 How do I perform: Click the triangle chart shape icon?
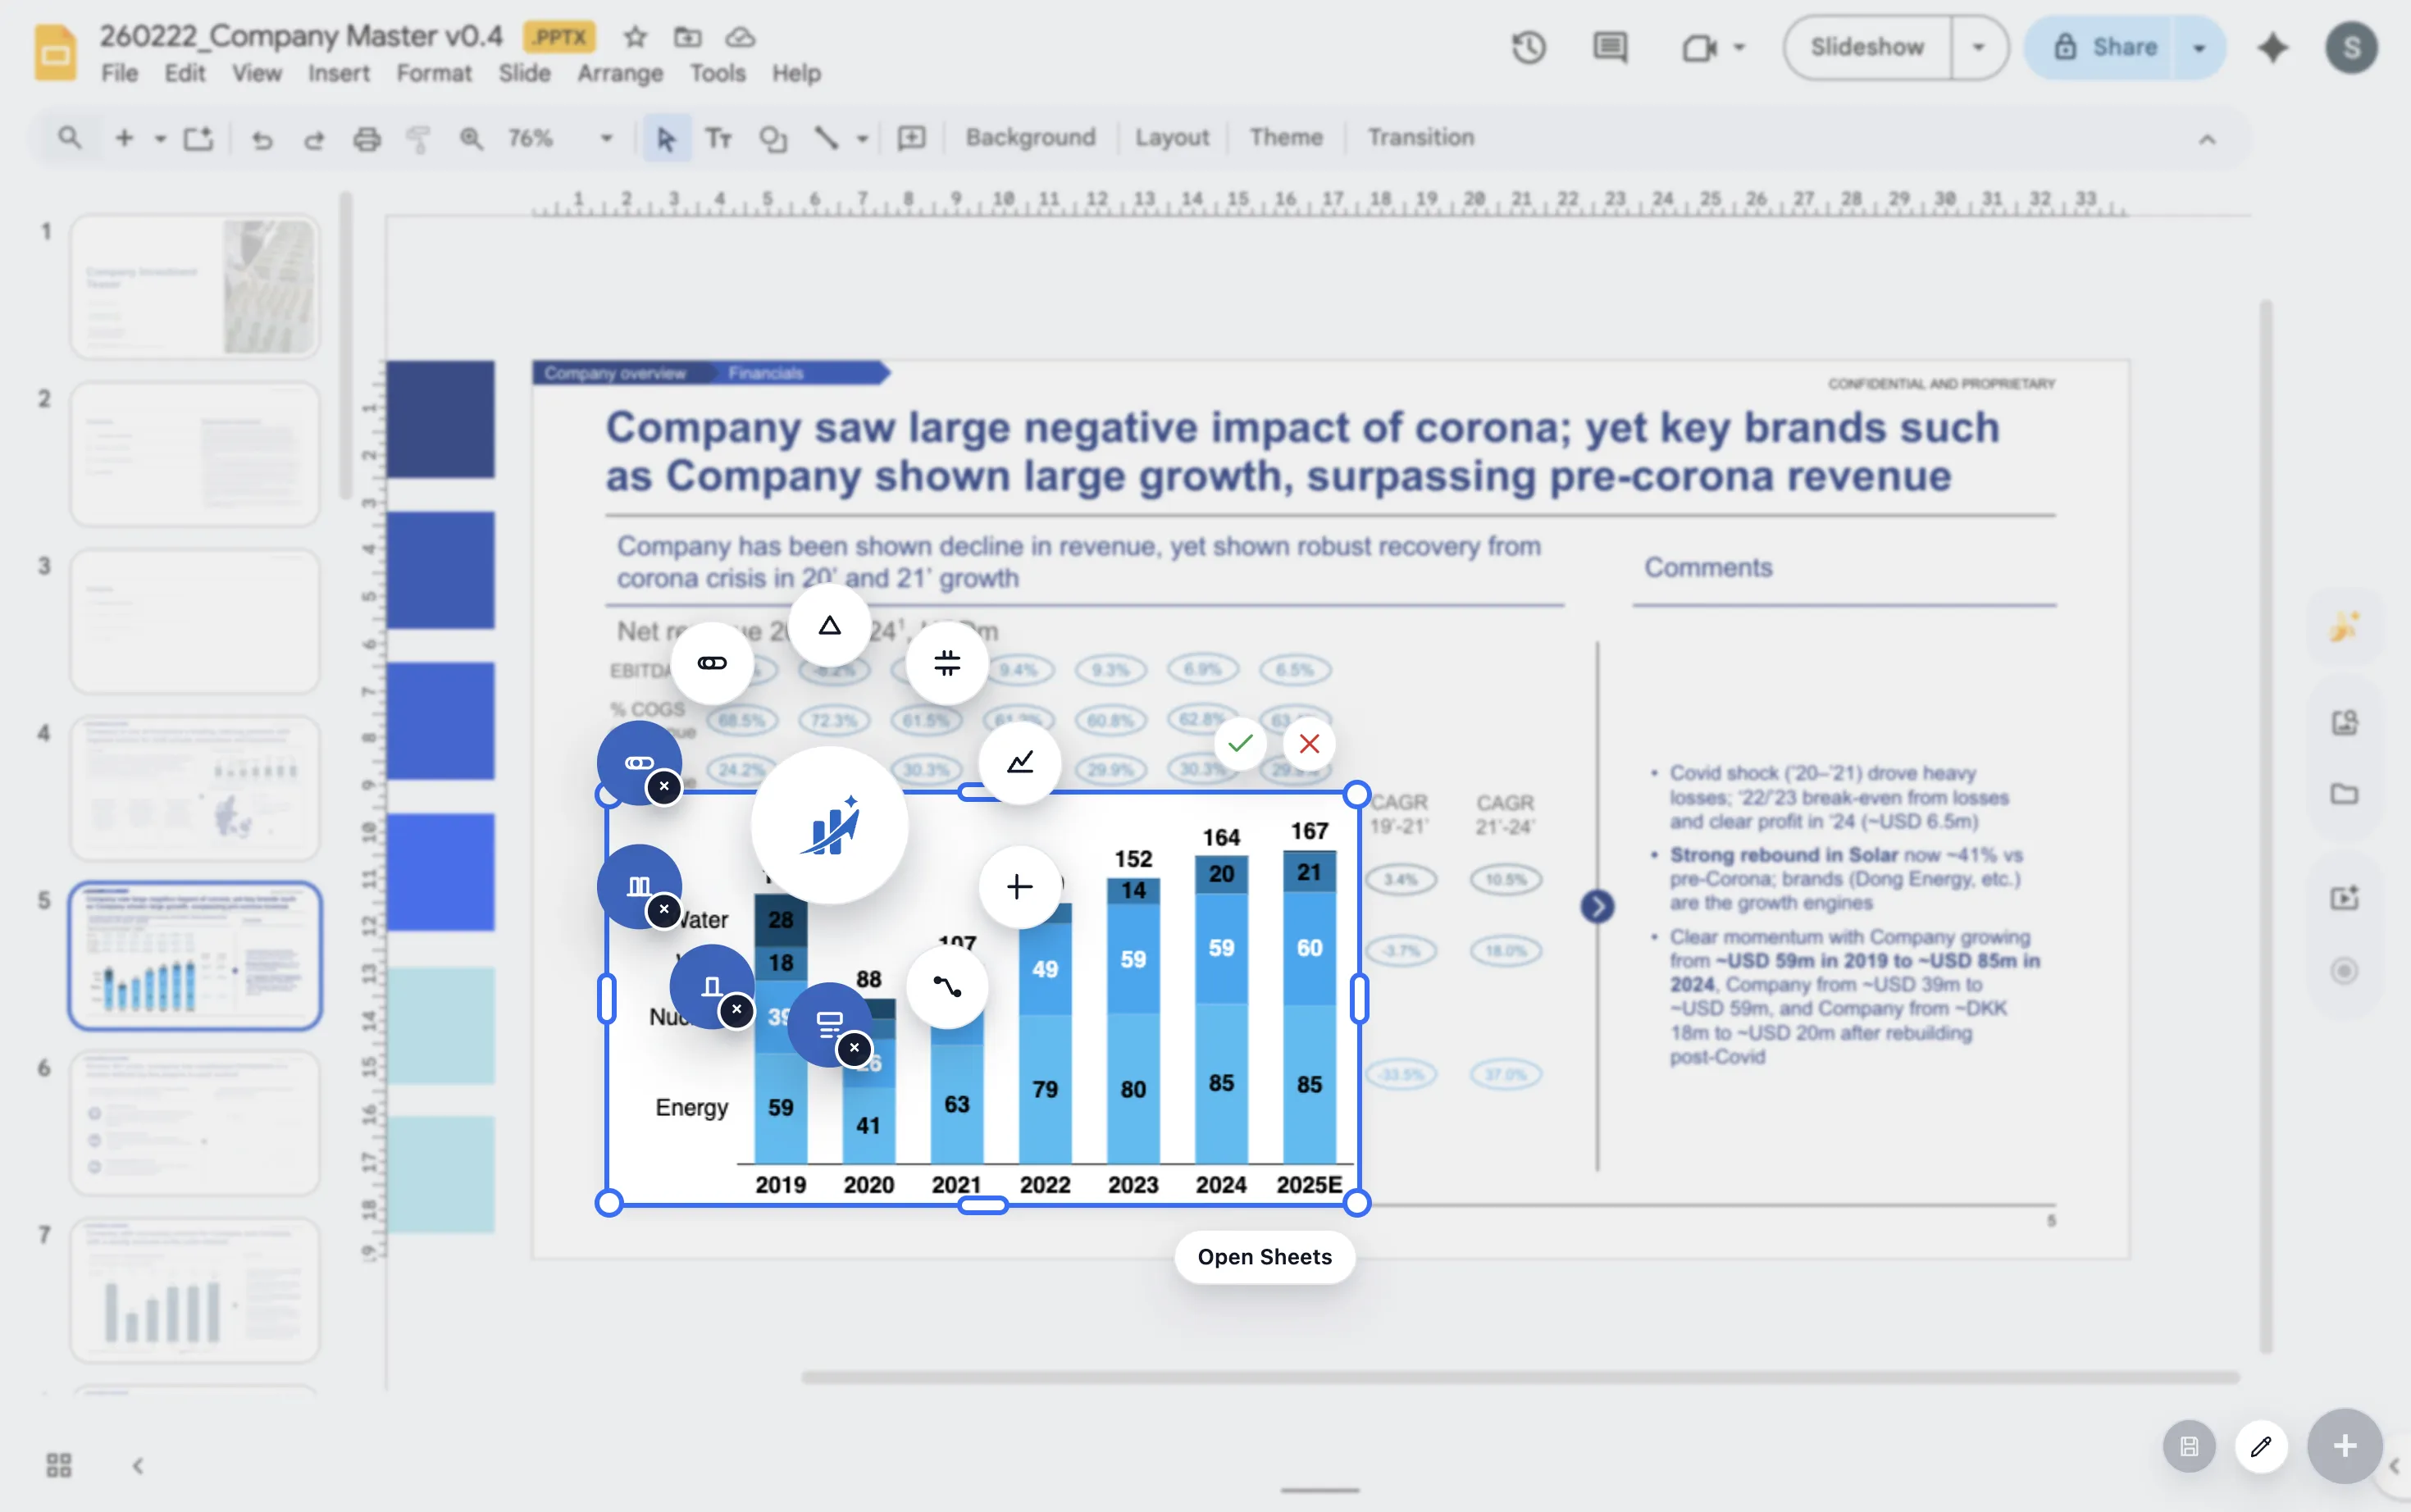tap(828, 625)
